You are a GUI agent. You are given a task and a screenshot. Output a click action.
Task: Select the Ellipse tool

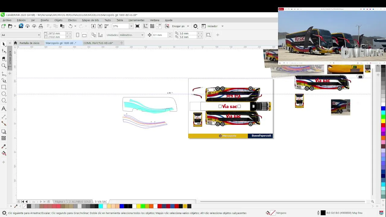coord(4,94)
